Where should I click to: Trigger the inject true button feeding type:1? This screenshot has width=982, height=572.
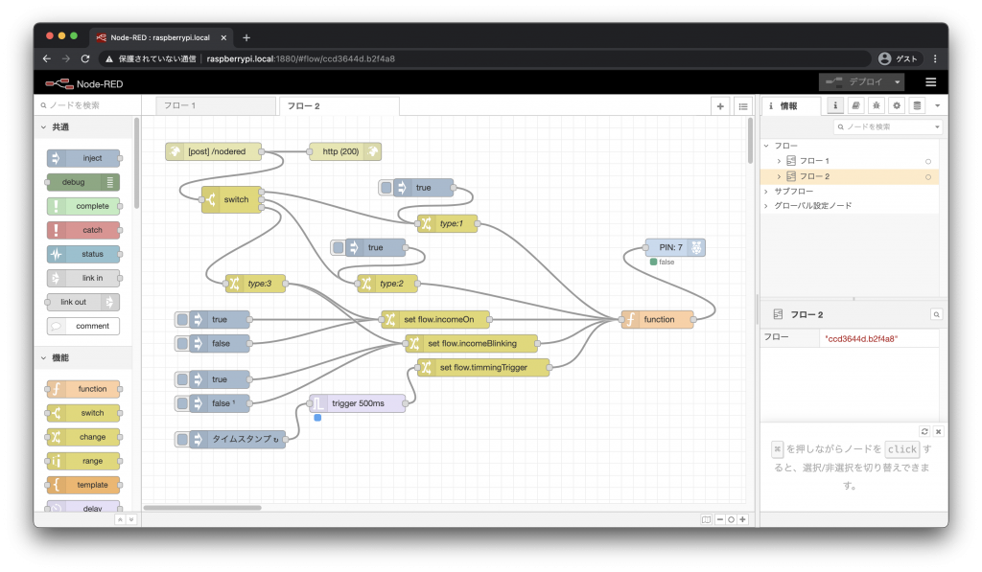[x=386, y=187]
